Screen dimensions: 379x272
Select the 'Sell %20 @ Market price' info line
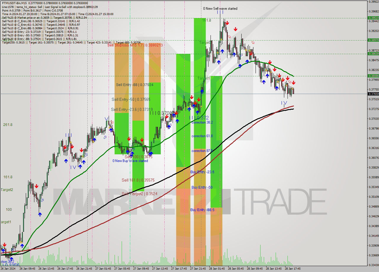tap(44, 17)
